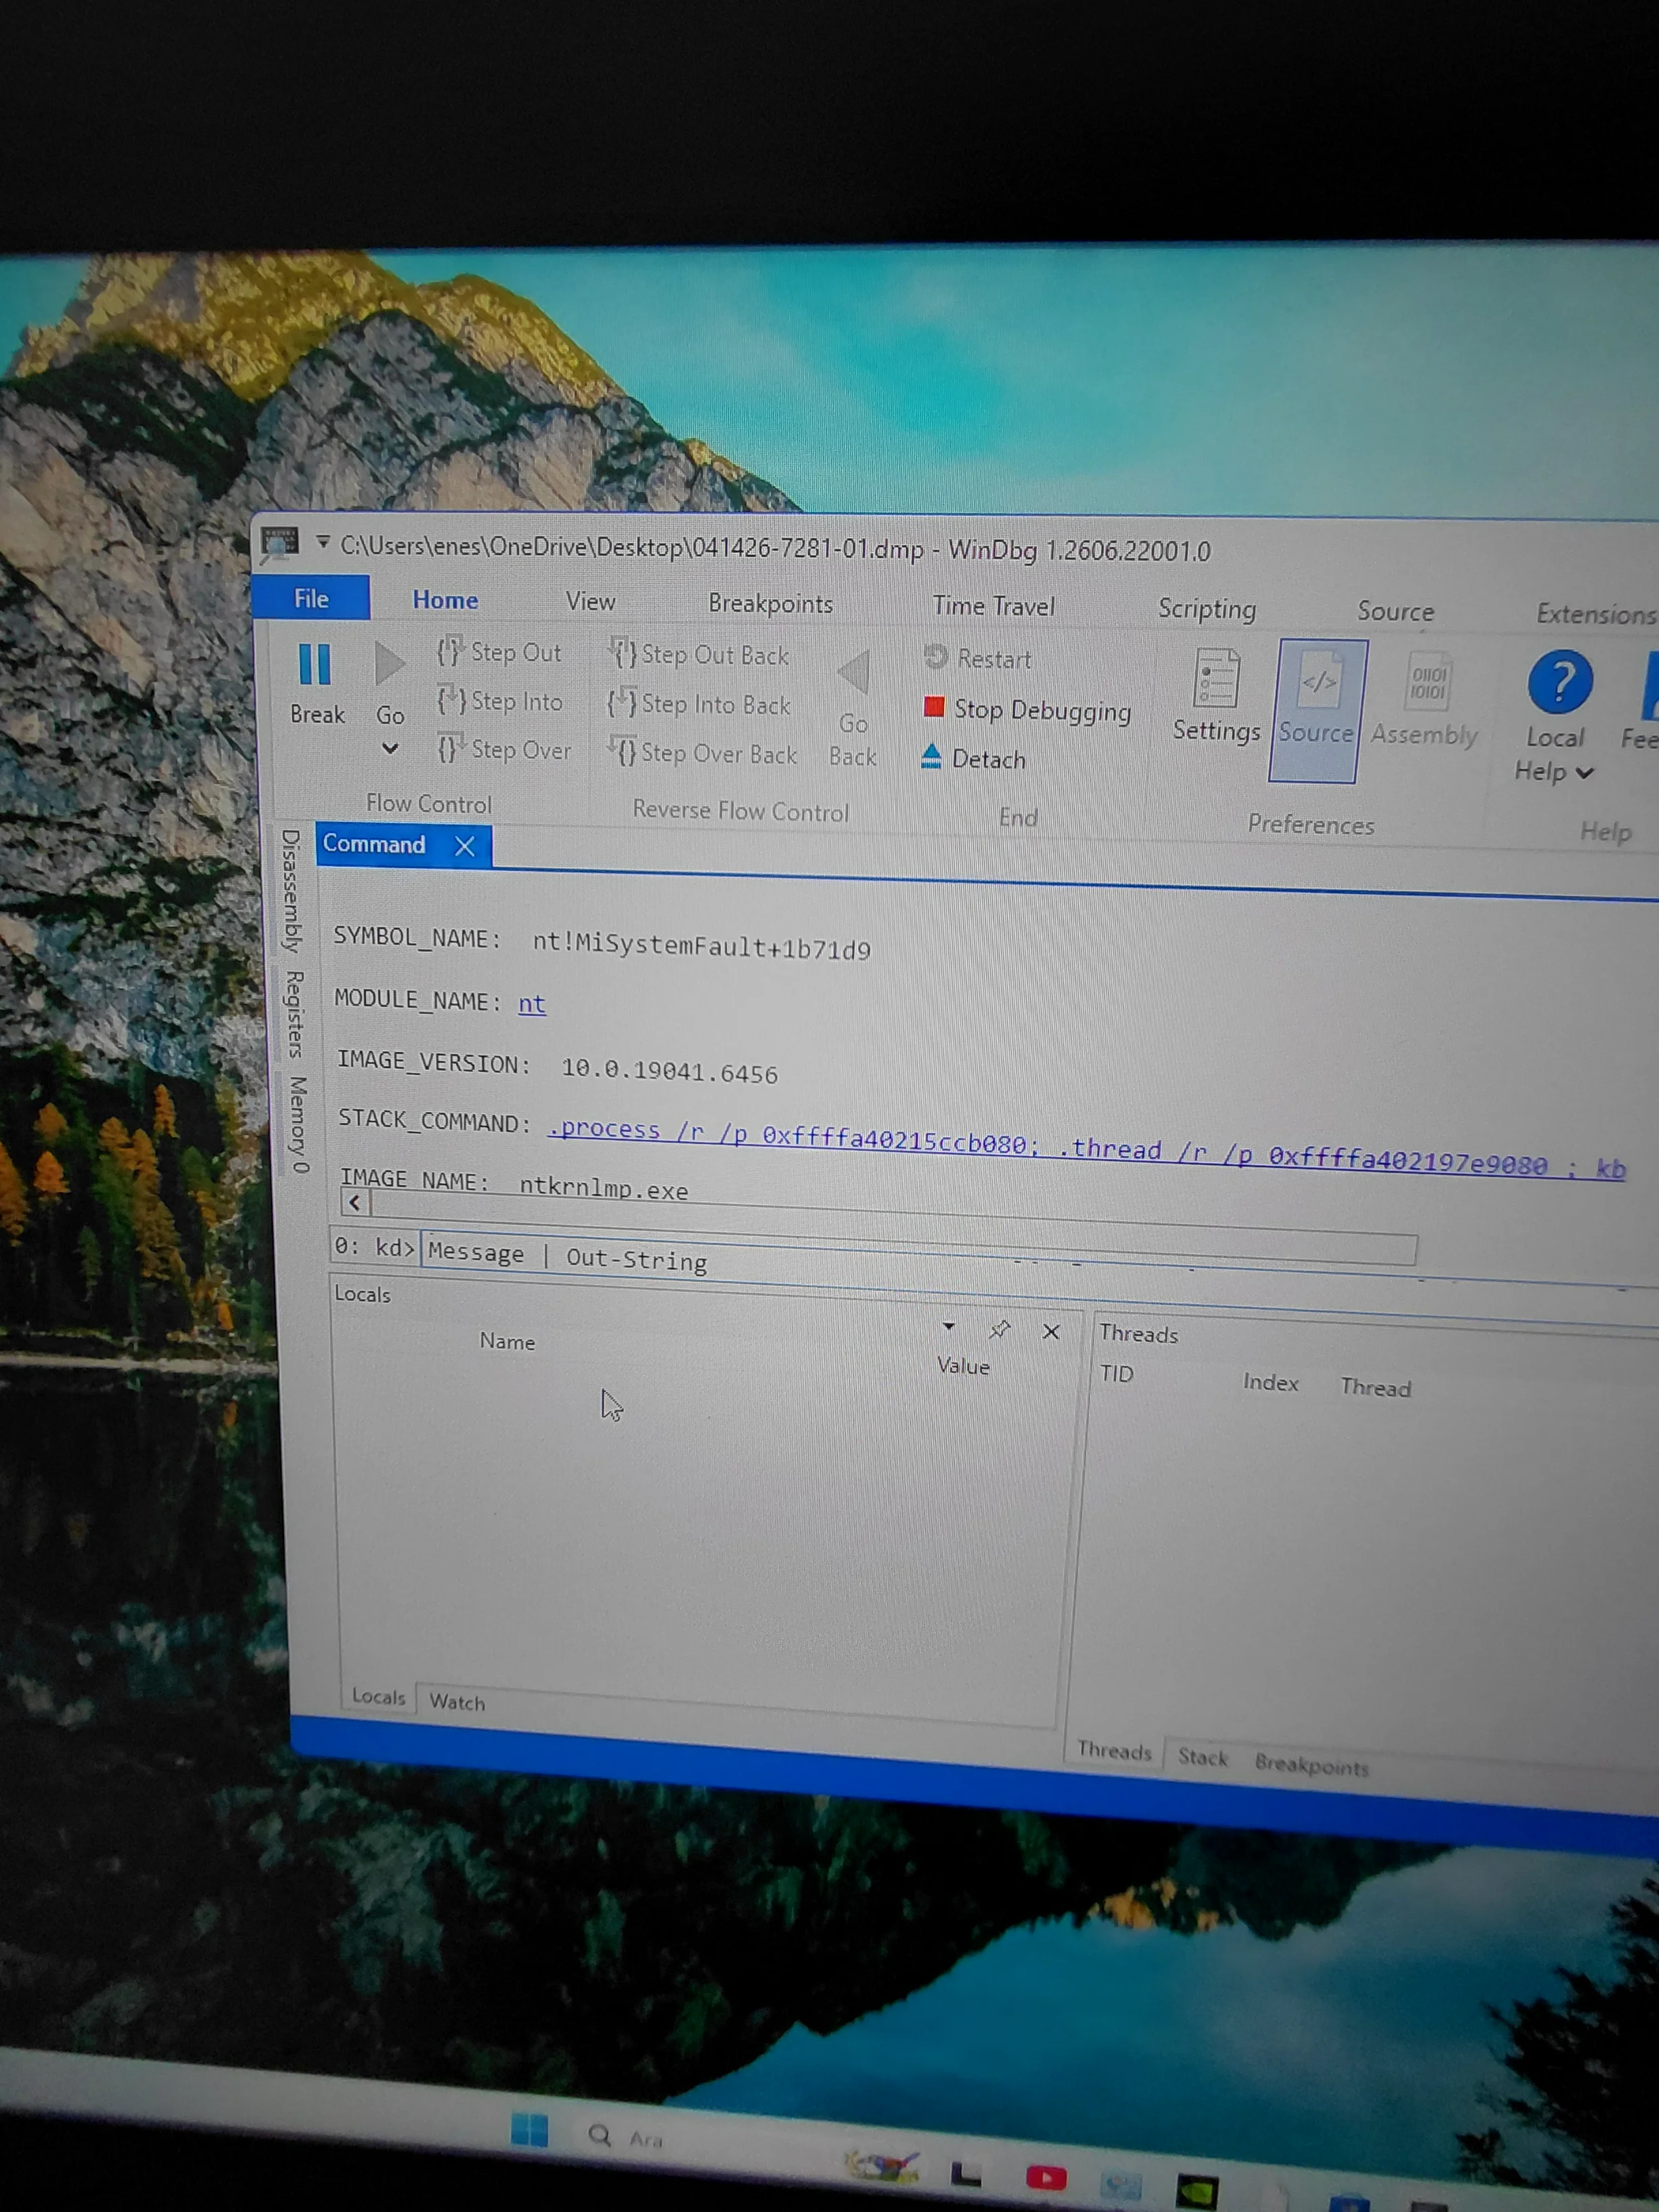This screenshot has width=1659, height=2212.
Task: Select the Home ribbon tab
Action: click(x=445, y=600)
